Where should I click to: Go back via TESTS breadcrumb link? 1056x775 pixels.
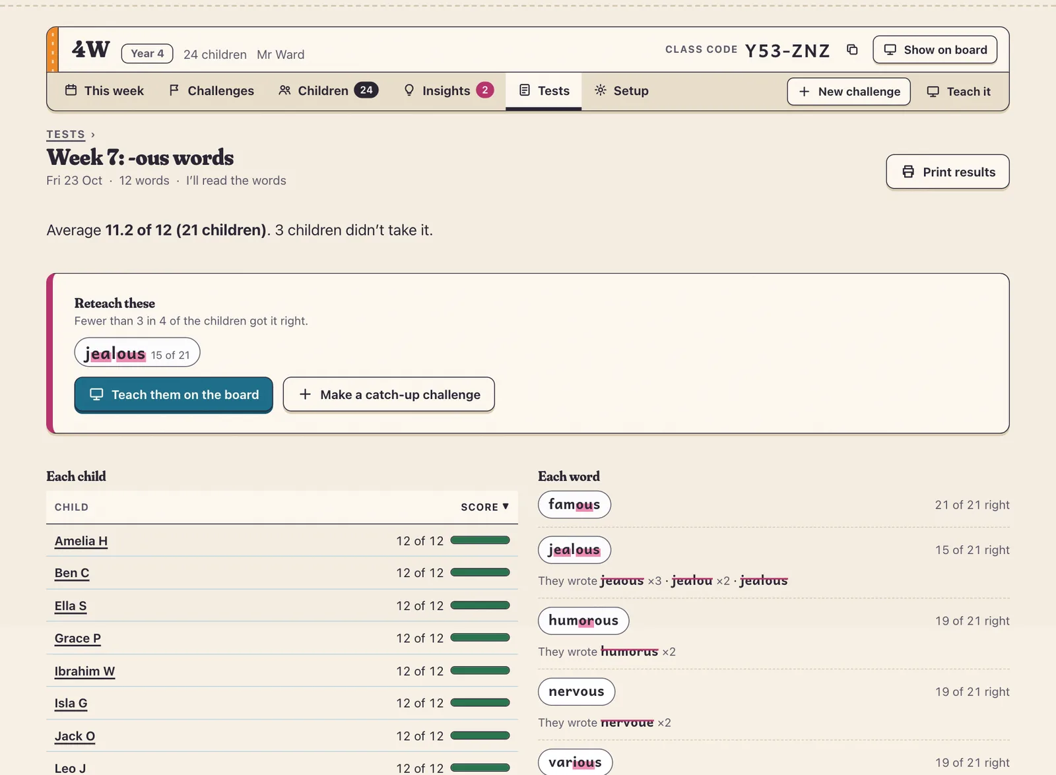tap(65, 135)
